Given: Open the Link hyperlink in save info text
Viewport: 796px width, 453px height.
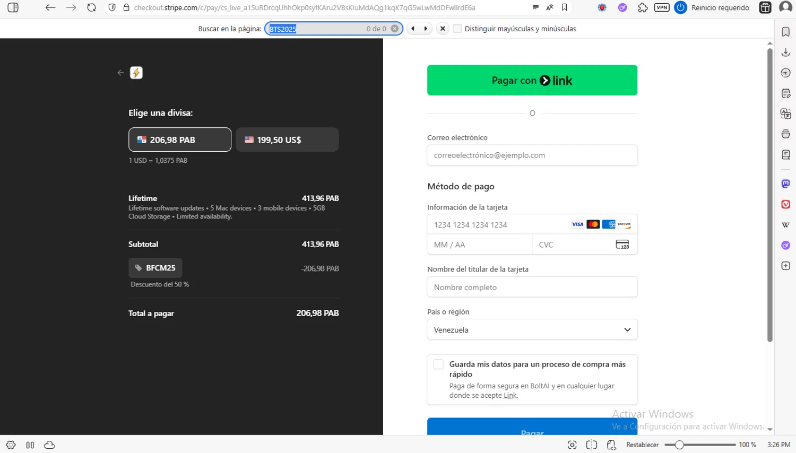Looking at the screenshot, I should [x=510, y=396].
